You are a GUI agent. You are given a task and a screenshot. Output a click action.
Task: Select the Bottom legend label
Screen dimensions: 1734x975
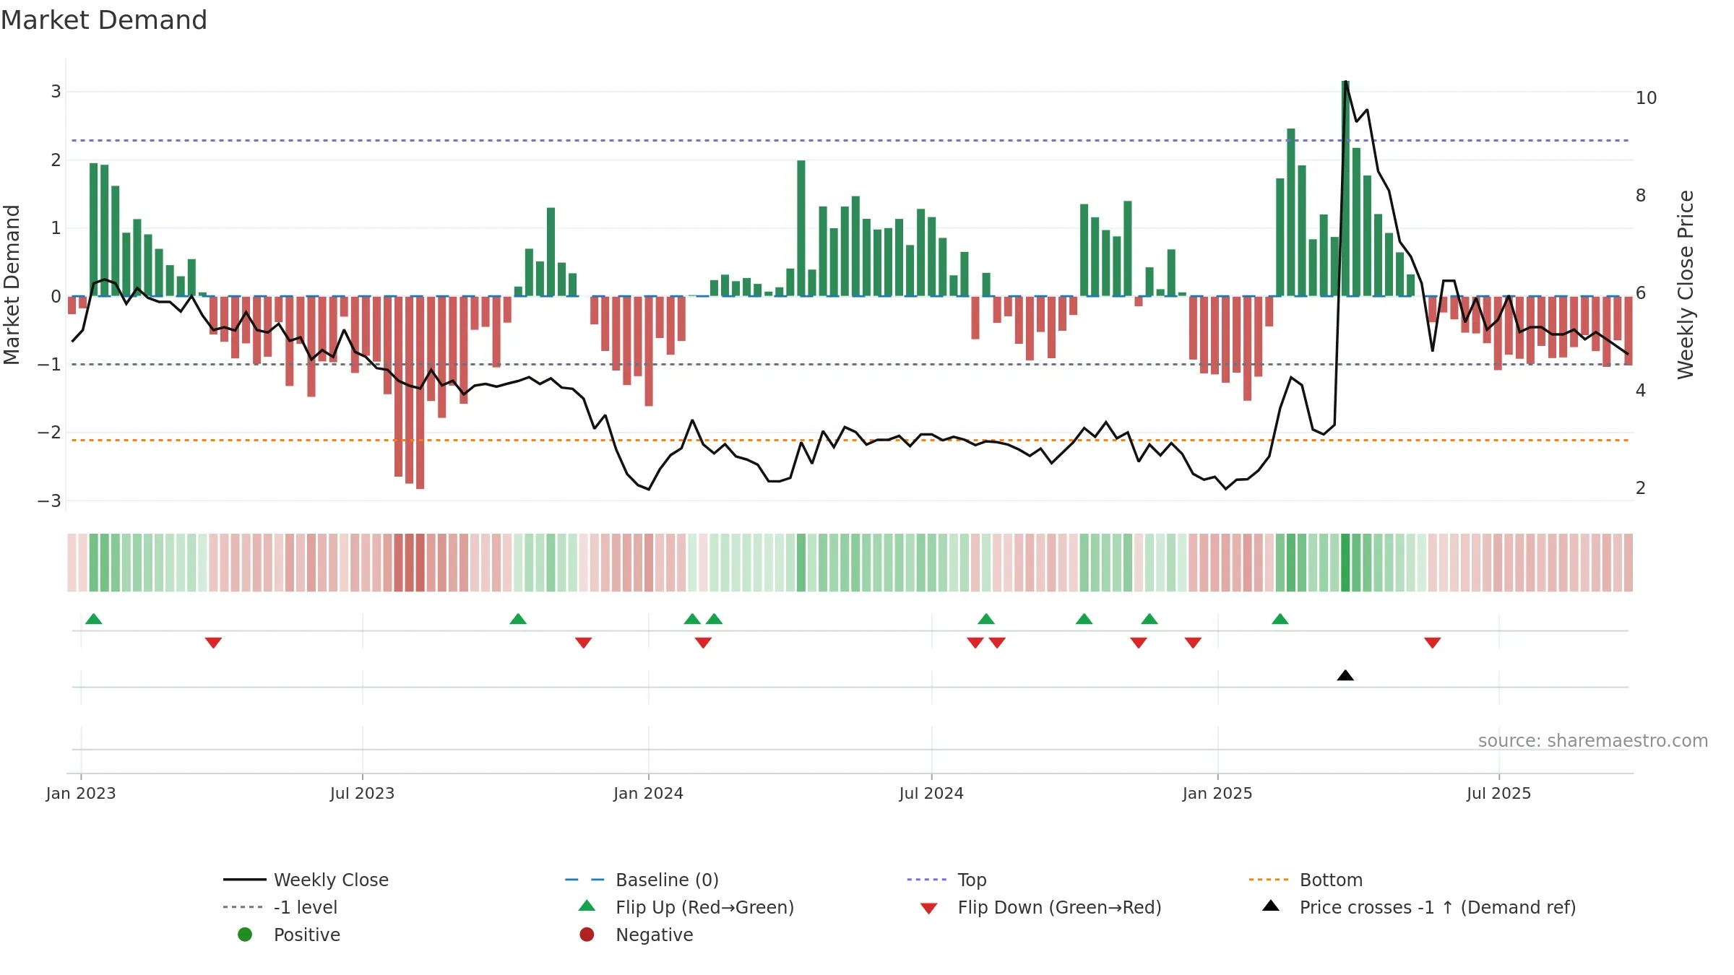point(1331,880)
